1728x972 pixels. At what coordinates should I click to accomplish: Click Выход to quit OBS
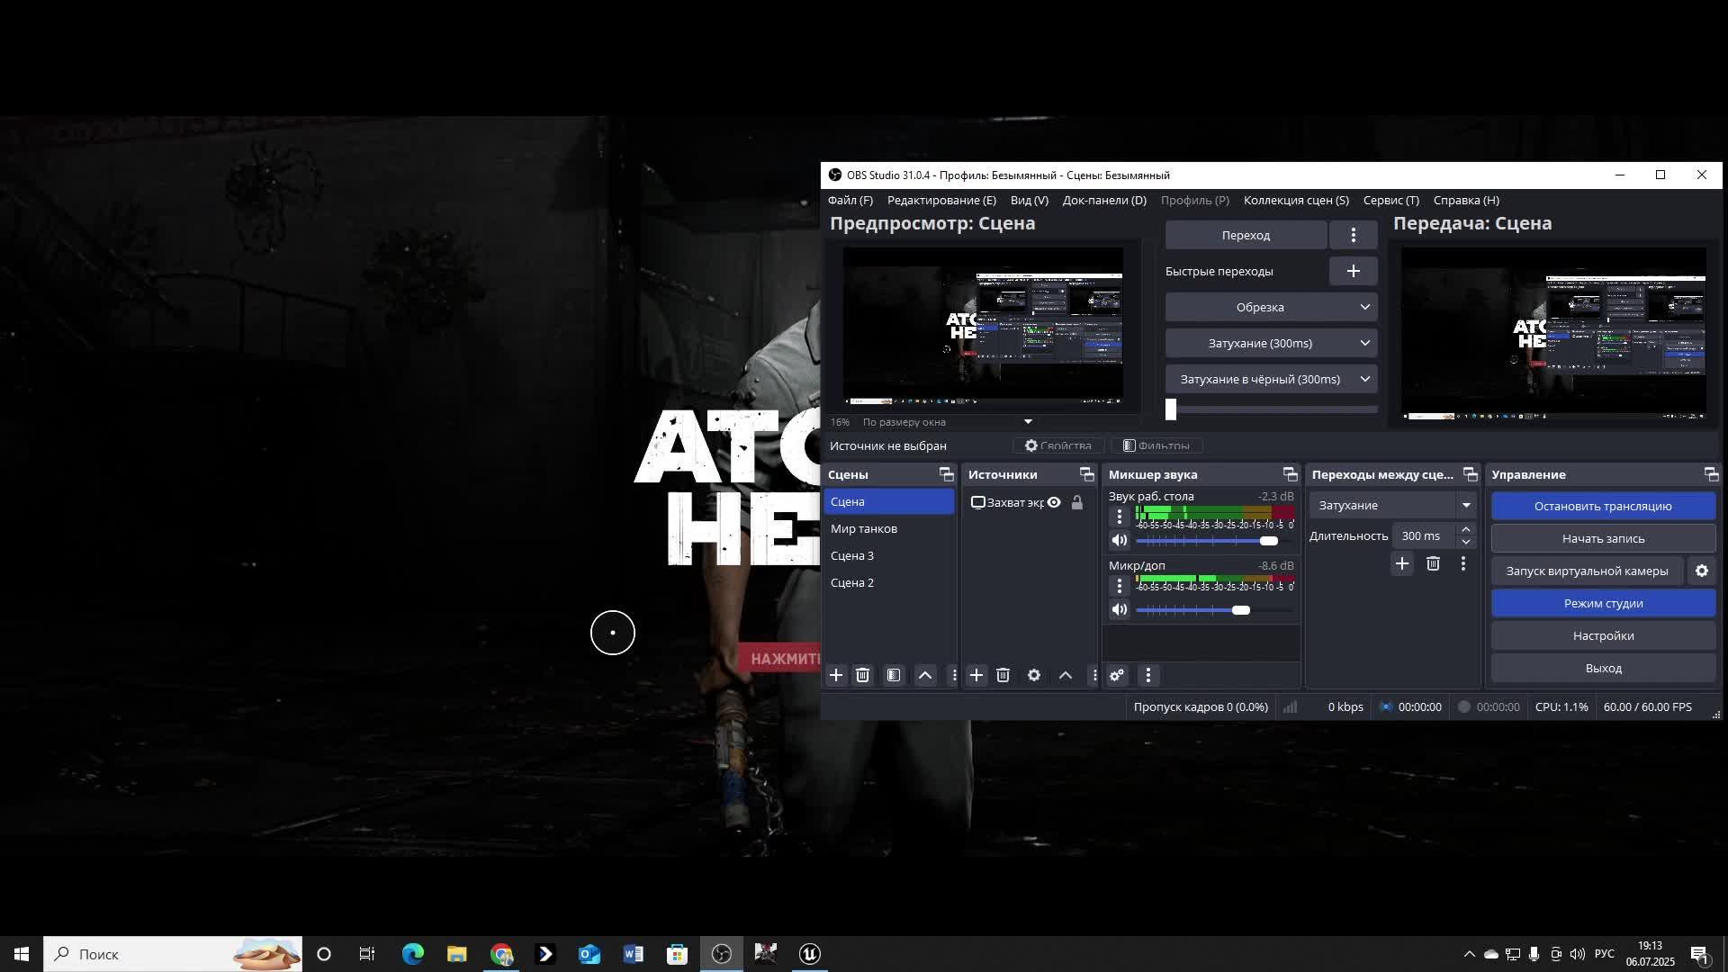tap(1603, 668)
